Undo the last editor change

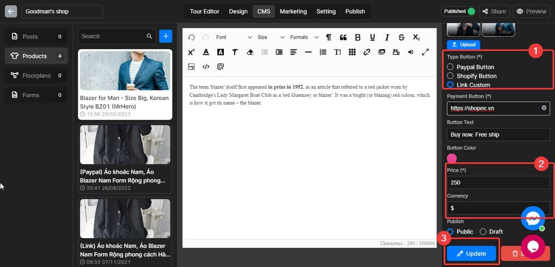point(192,37)
